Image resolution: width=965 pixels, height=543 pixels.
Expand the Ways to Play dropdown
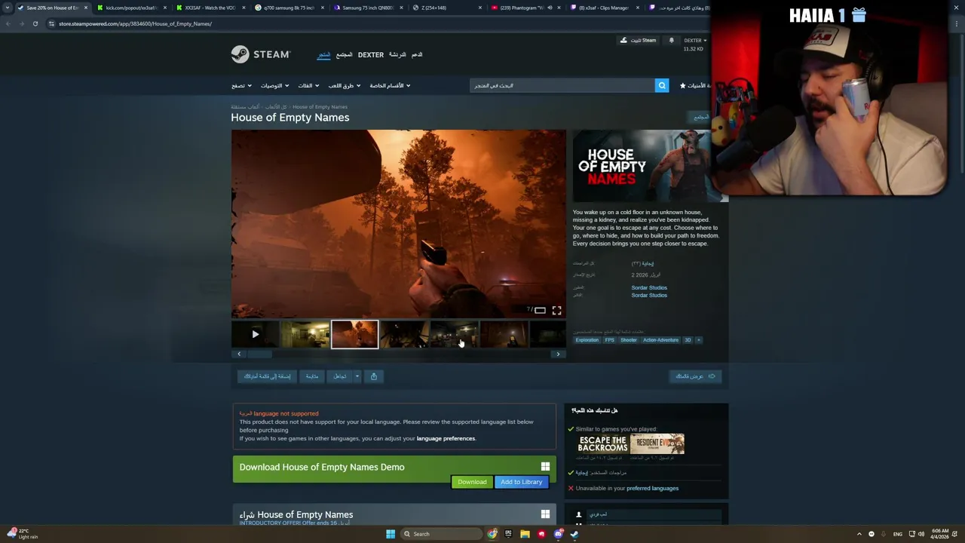[345, 85]
